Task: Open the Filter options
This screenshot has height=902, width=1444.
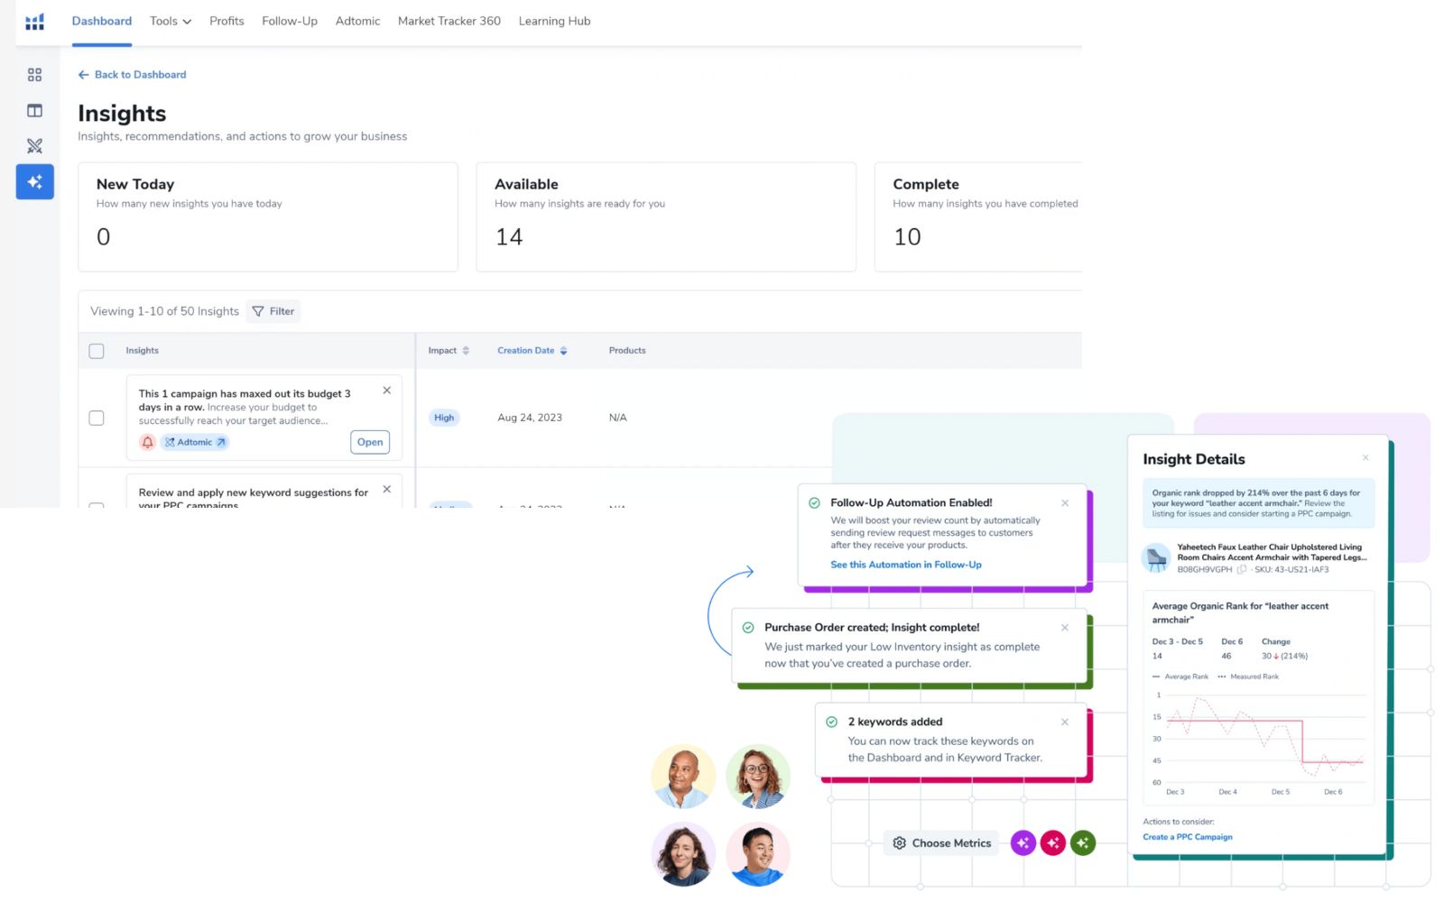Action: (x=273, y=311)
